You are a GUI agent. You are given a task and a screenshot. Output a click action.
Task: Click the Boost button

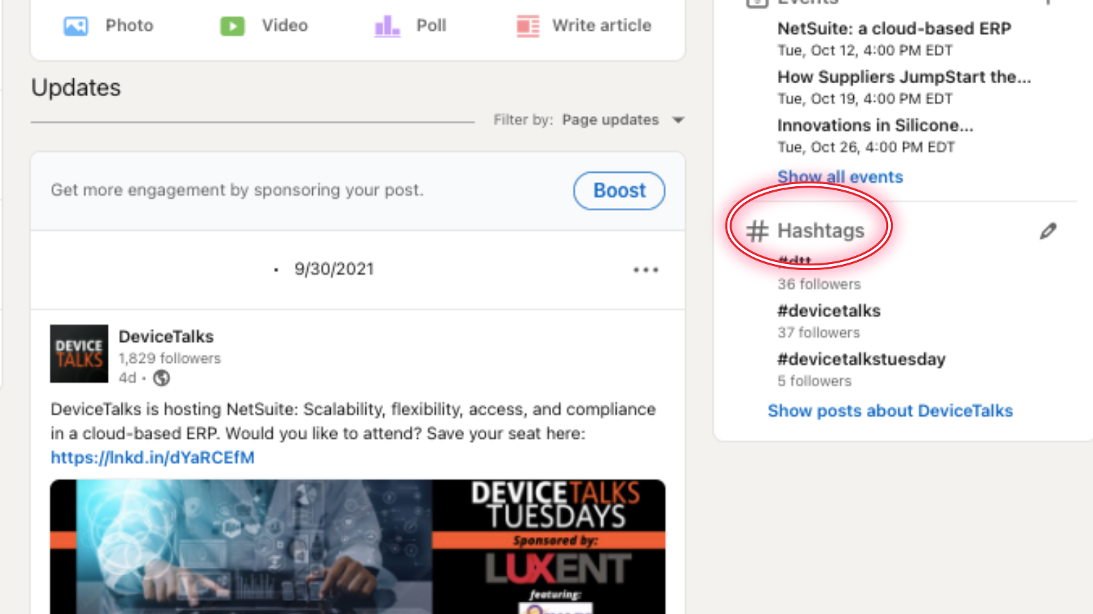coord(619,190)
